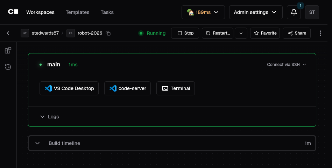The height and width of the screenshot is (168, 332).
Task: Open the history sidebar icon
Action: [x=8, y=67]
